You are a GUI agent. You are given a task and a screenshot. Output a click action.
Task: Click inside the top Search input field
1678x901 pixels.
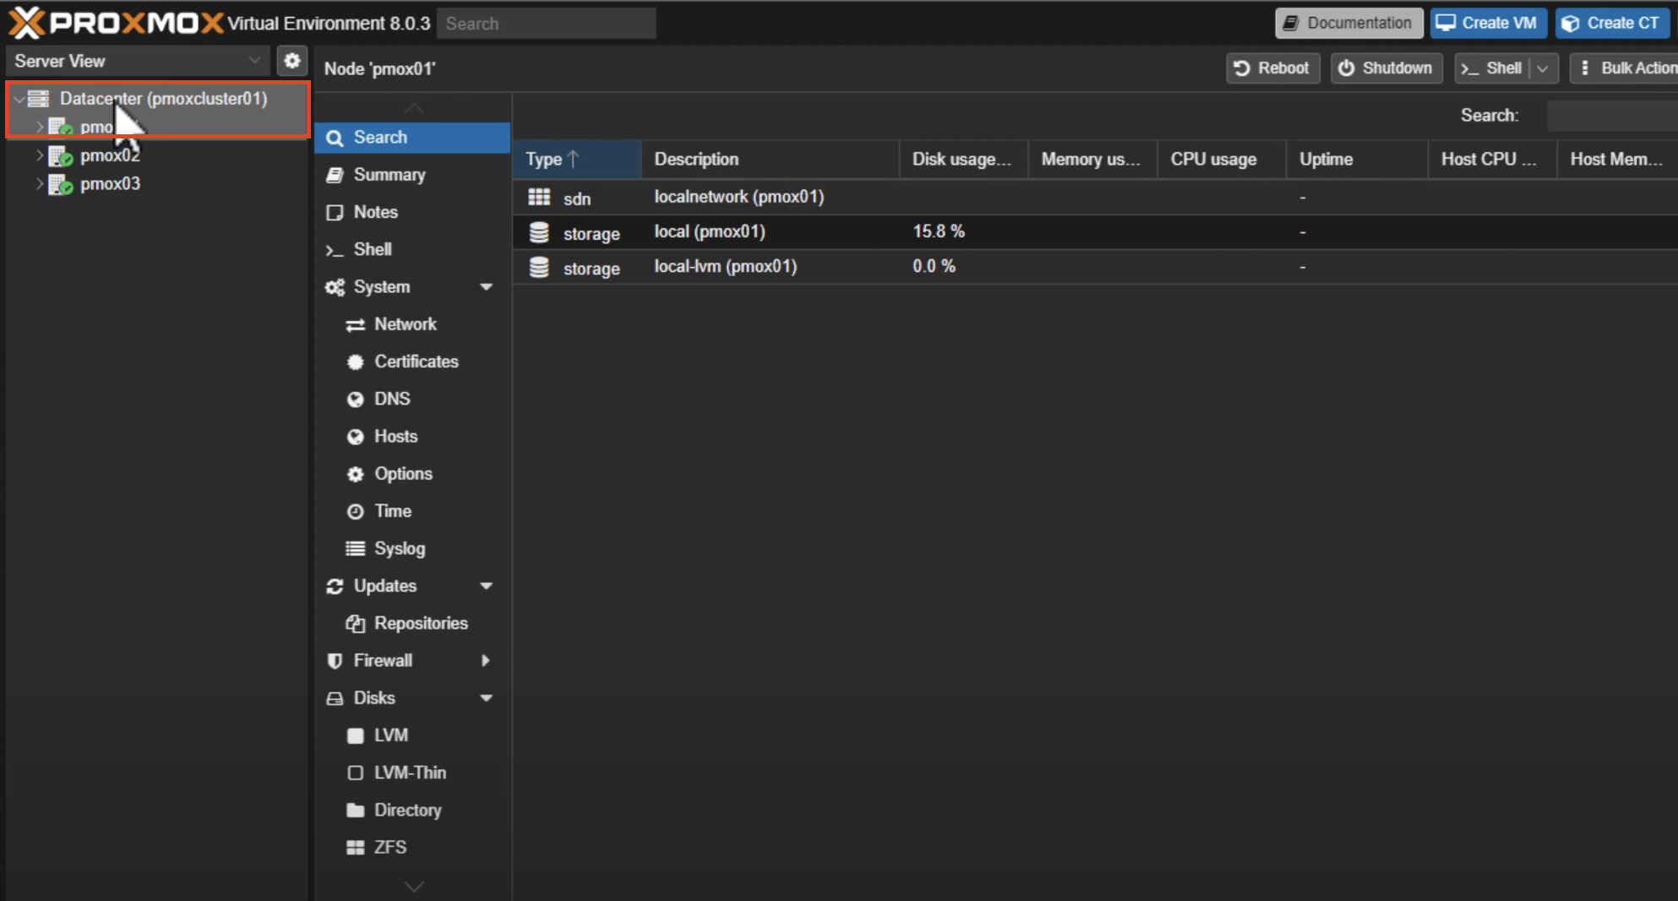[546, 23]
